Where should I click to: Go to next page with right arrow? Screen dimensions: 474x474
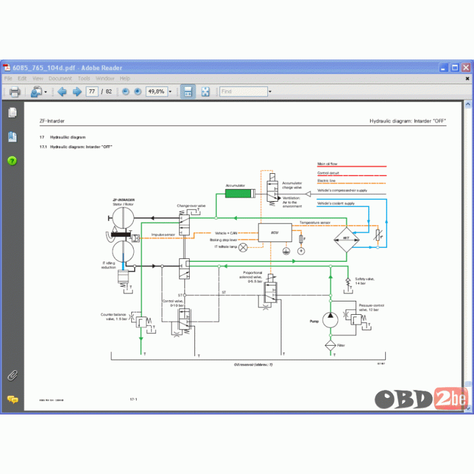point(77,91)
